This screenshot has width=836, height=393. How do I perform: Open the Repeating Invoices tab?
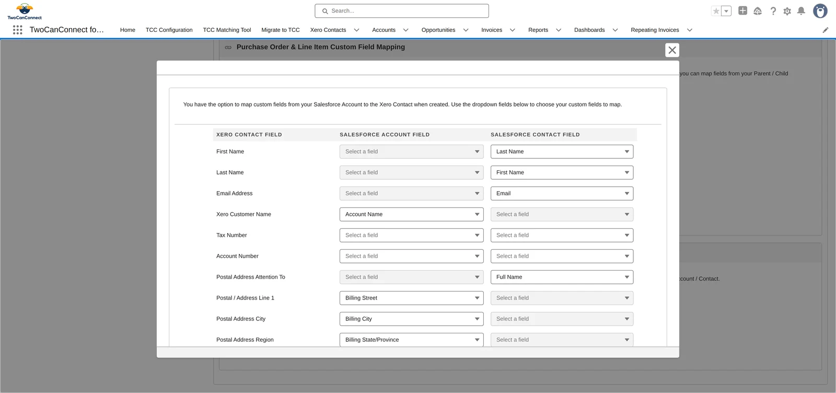pos(655,30)
